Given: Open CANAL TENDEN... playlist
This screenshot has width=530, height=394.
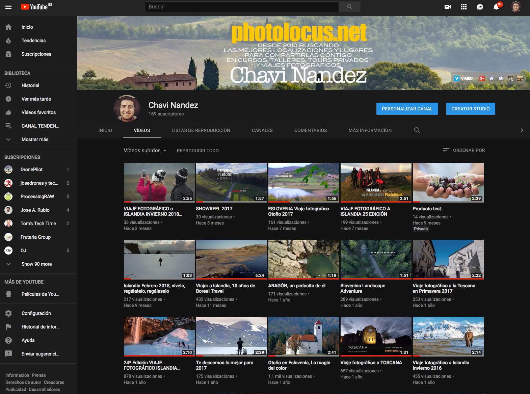Looking at the screenshot, I should click(x=38, y=126).
